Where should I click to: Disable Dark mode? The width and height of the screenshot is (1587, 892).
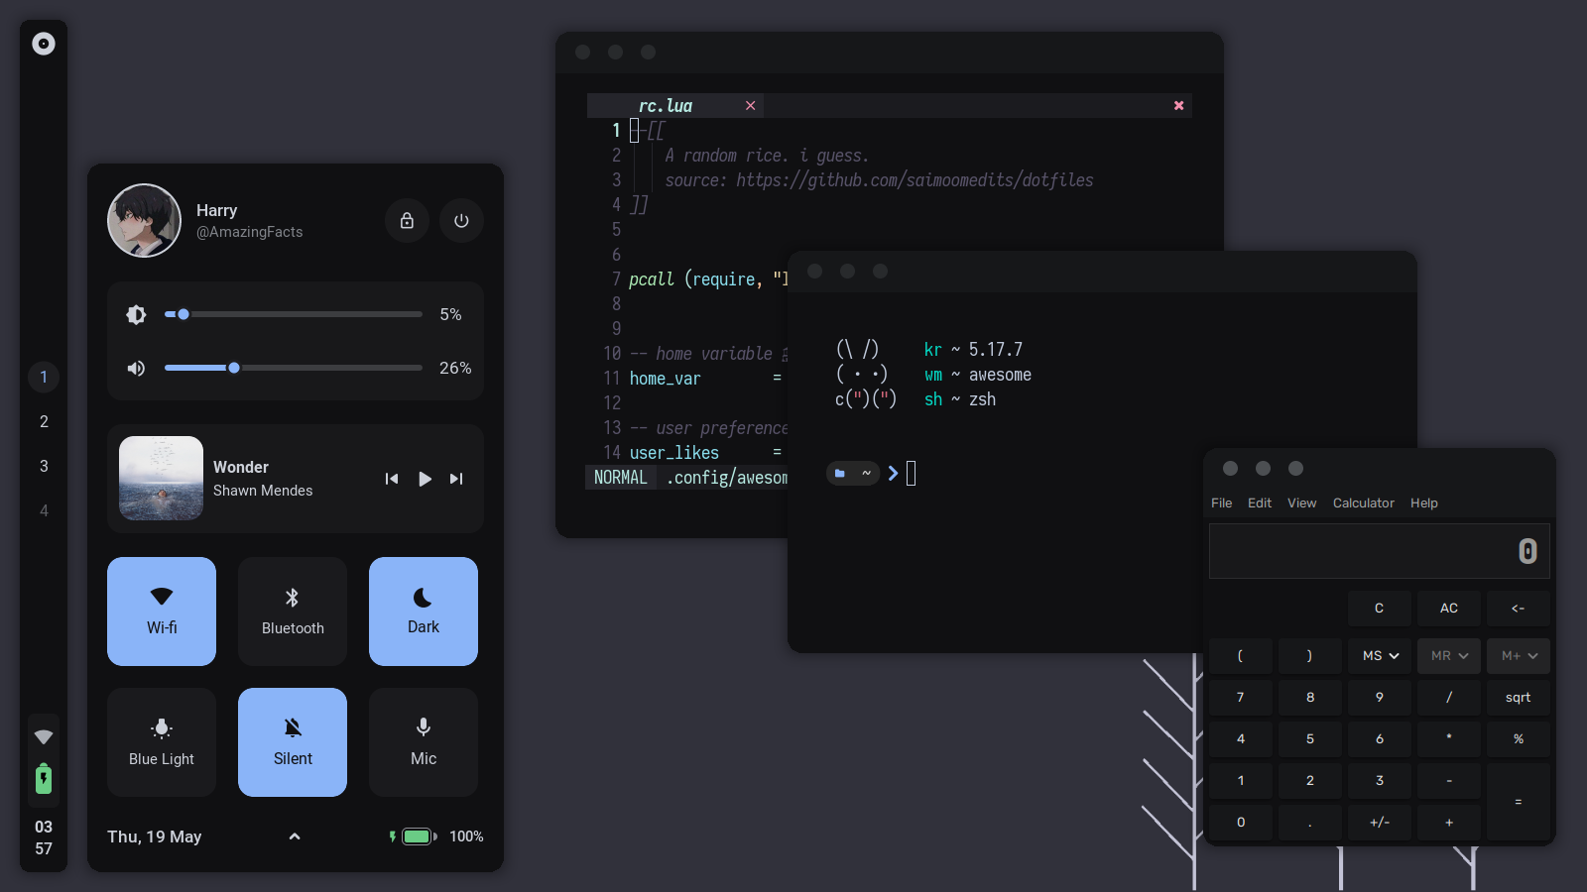click(423, 612)
